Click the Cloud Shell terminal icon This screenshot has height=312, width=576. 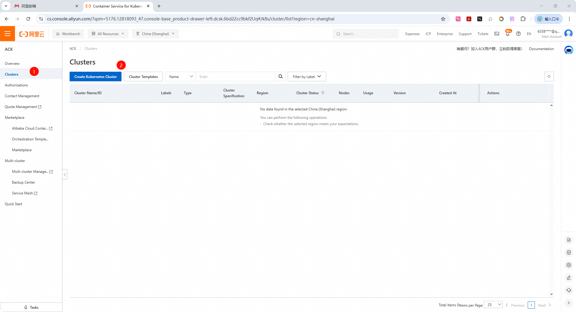tap(497, 34)
